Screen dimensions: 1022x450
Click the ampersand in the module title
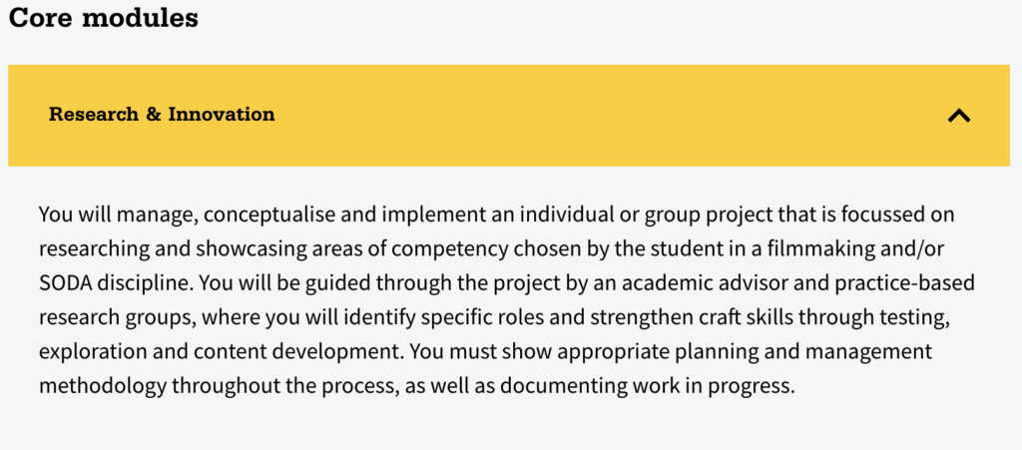point(154,115)
